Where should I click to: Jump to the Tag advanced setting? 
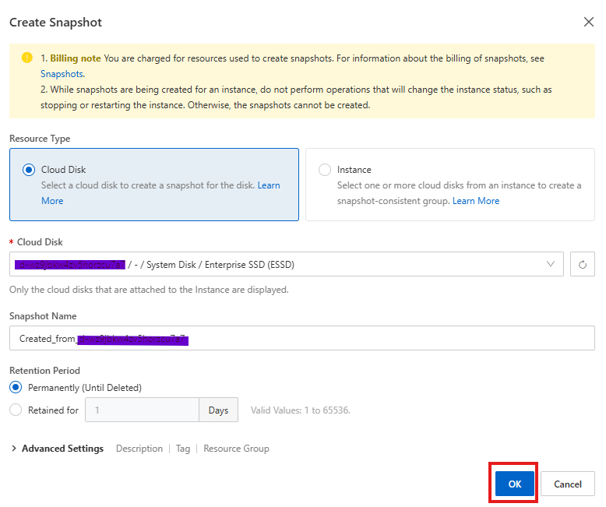[x=182, y=449]
